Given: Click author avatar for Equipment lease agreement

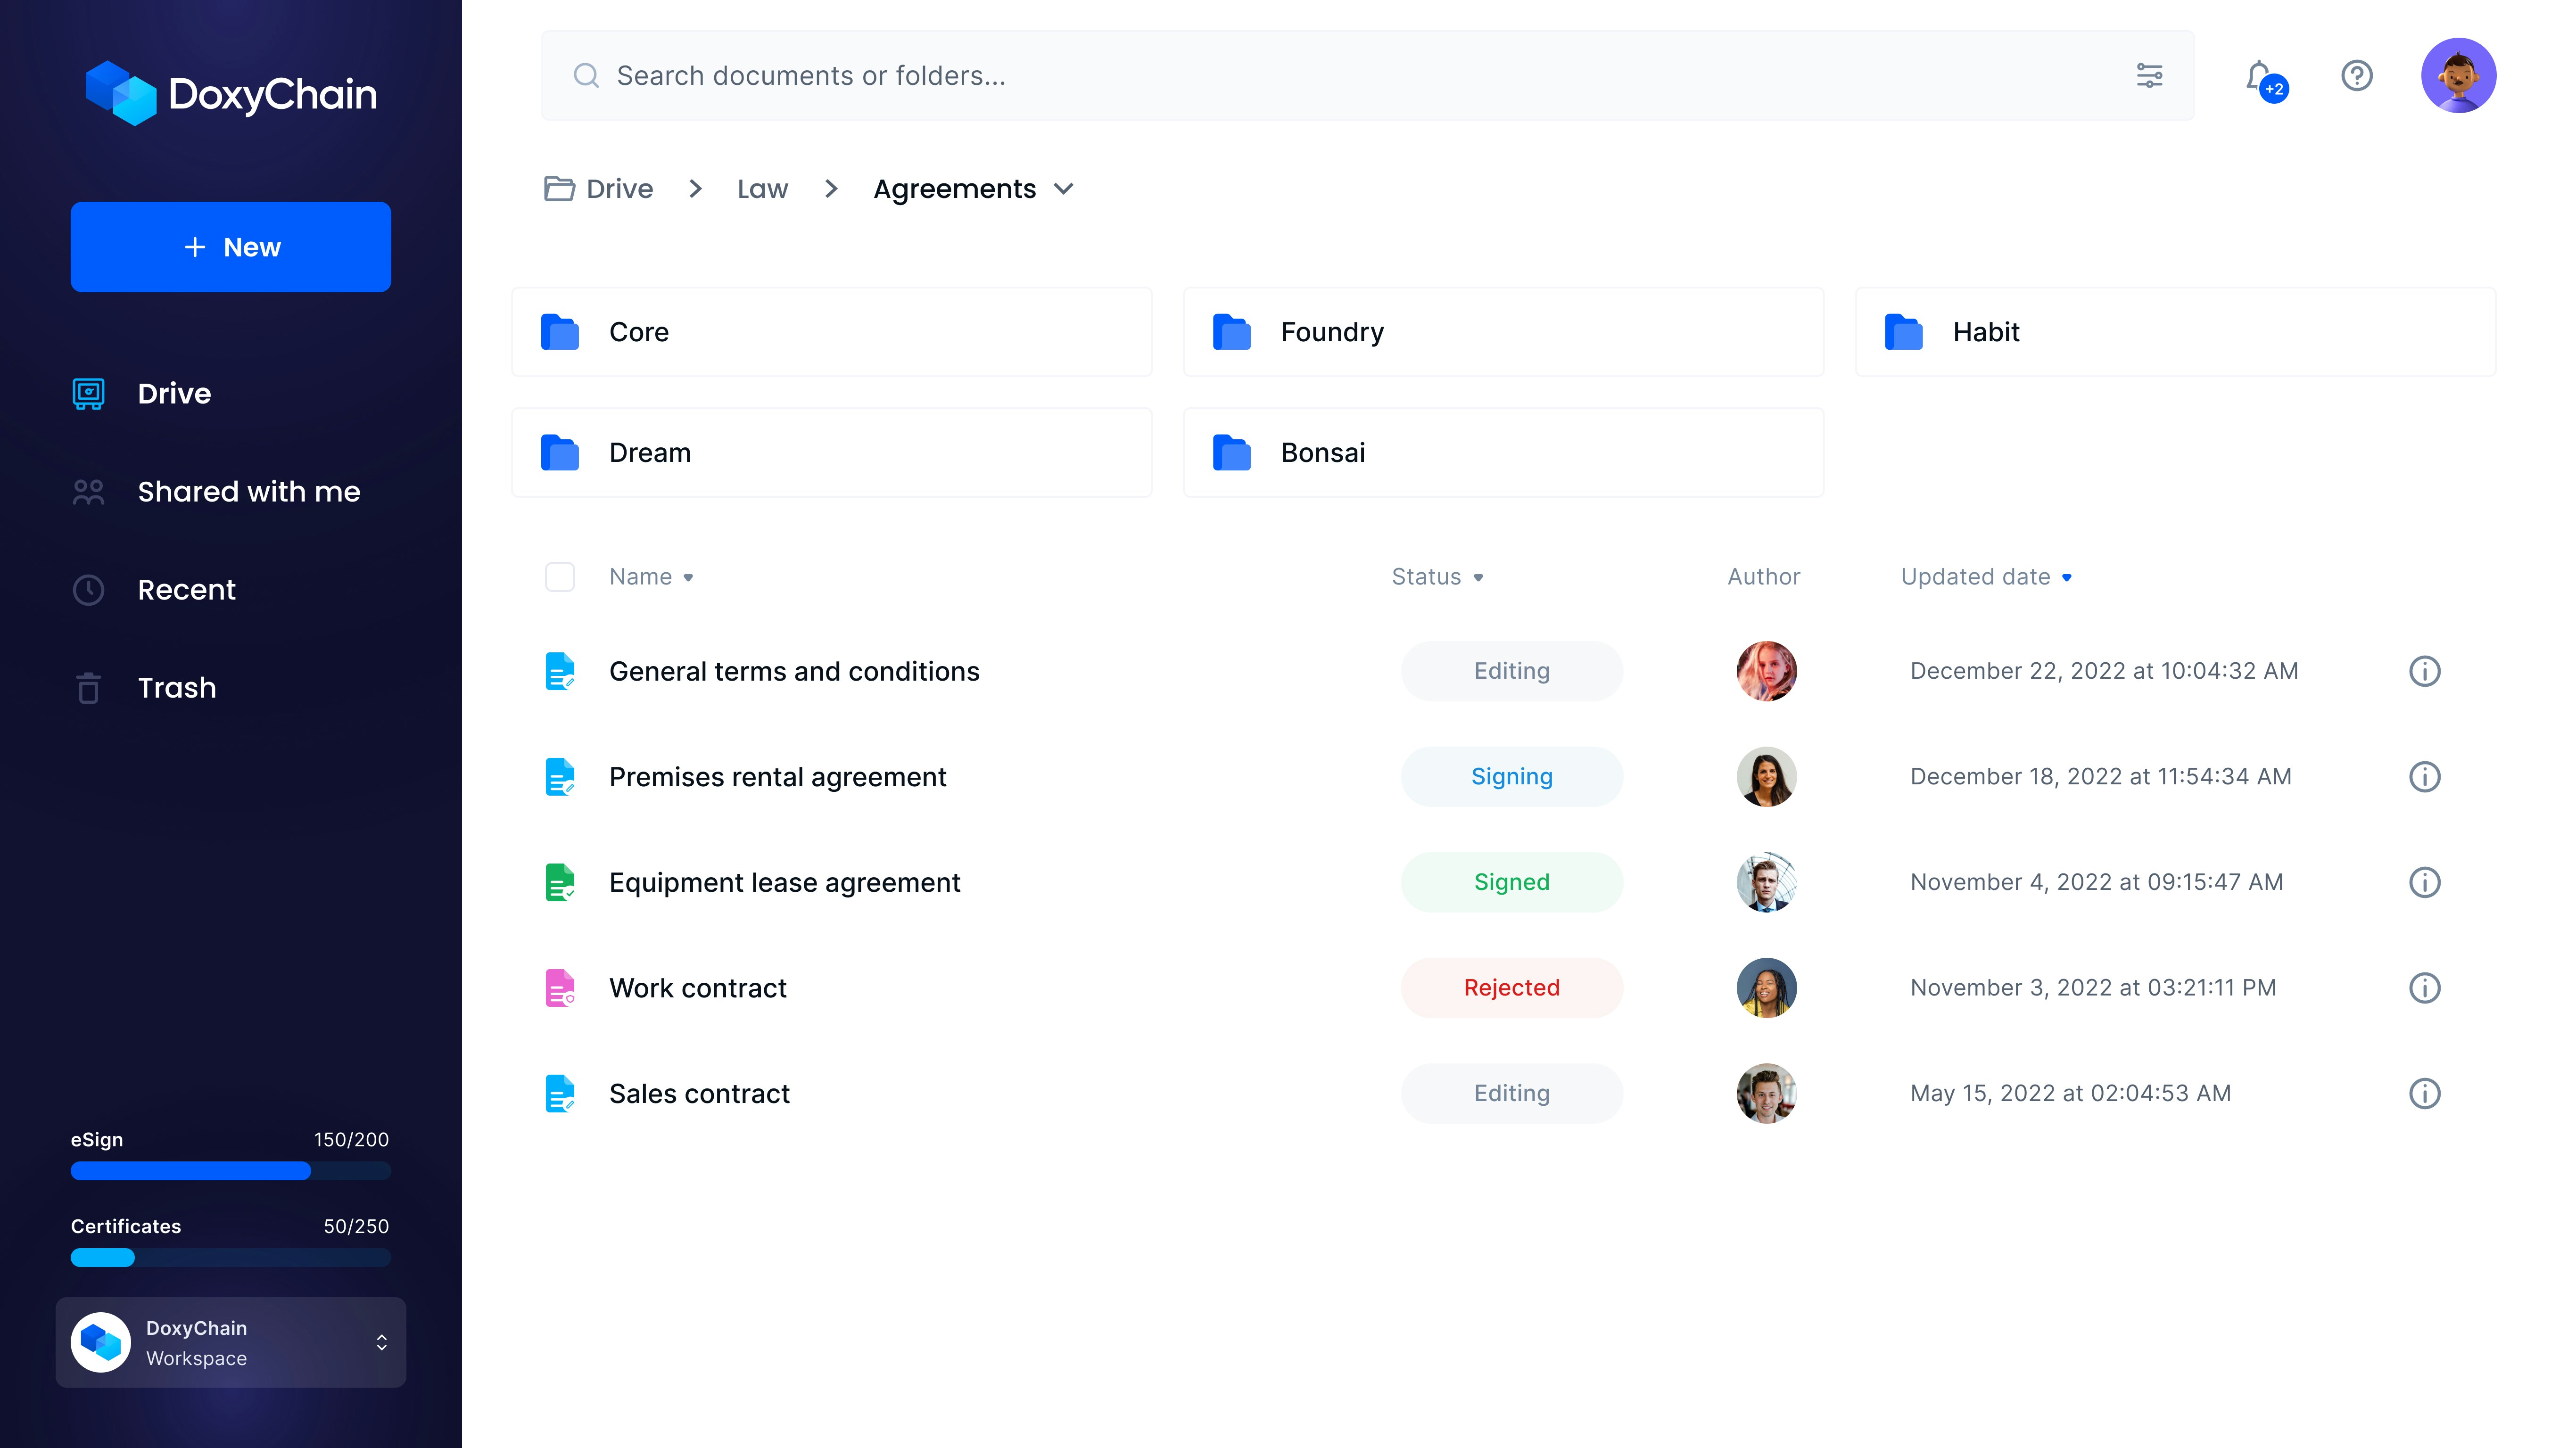Looking at the screenshot, I should point(1766,882).
